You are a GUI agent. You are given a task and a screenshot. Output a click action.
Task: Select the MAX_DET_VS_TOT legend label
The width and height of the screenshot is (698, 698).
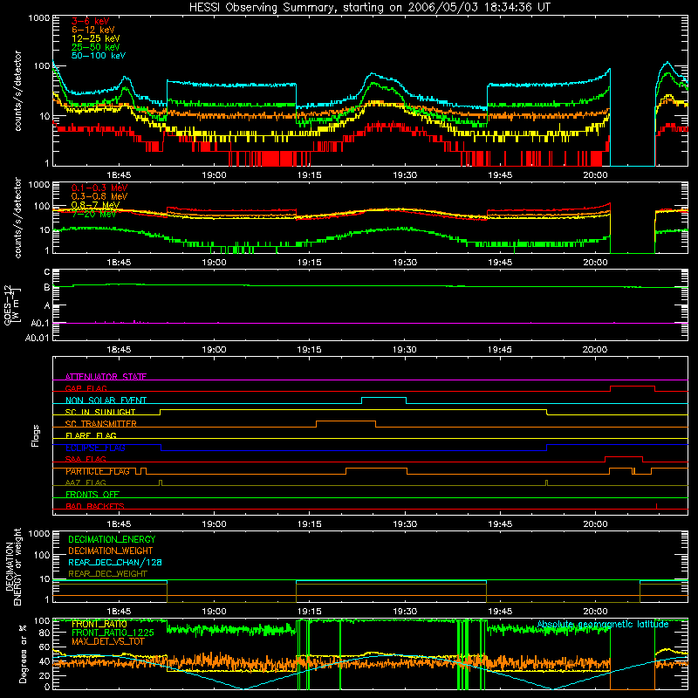coord(107,641)
